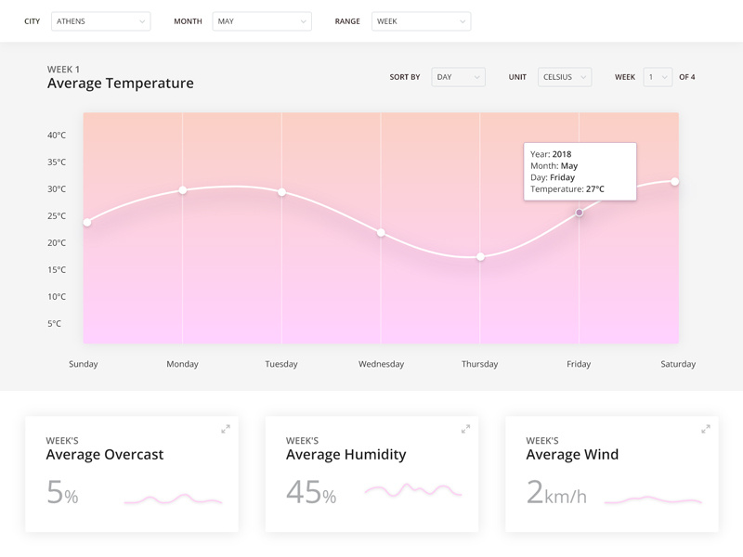The height and width of the screenshot is (557, 743).
Task: Open the Week number selector
Action: [x=658, y=77]
